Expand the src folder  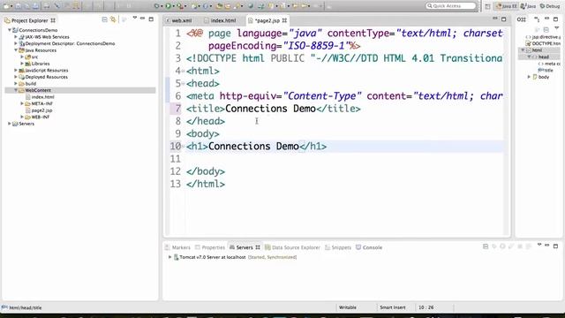click(22, 57)
